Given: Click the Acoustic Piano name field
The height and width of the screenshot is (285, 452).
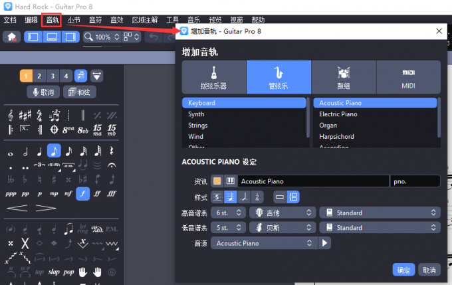Looking at the screenshot, I should pos(313,181).
